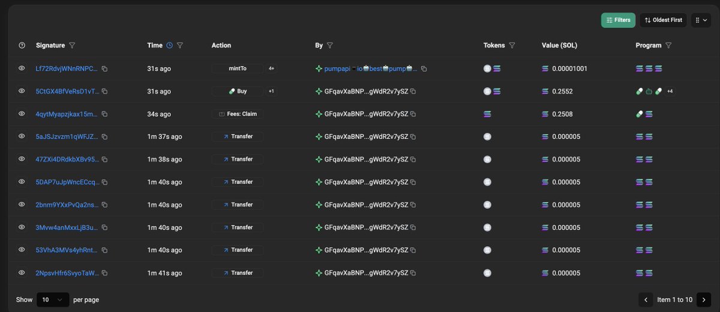Click program icons in mintTo row
Image resolution: width=720 pixels, height=312 pixels.
point(649,69)
